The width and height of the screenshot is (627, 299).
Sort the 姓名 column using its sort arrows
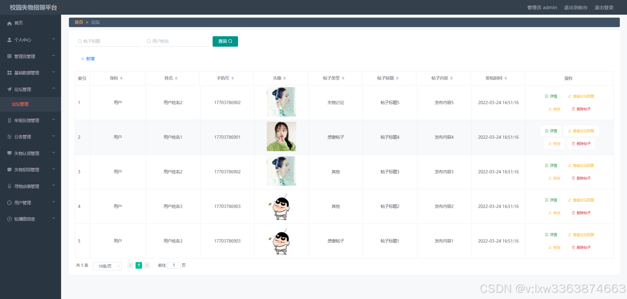[x=176, y=78]
